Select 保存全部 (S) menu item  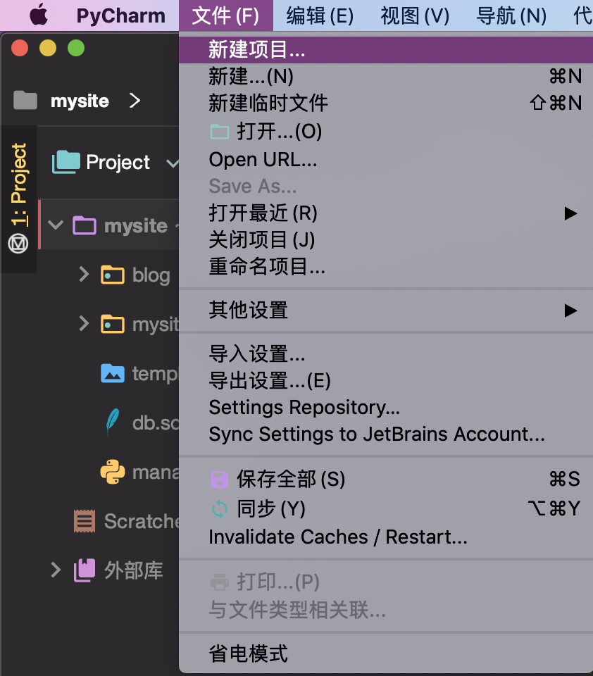pos(386,480)
